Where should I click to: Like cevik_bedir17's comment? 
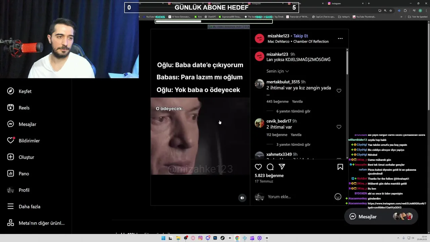339,127
